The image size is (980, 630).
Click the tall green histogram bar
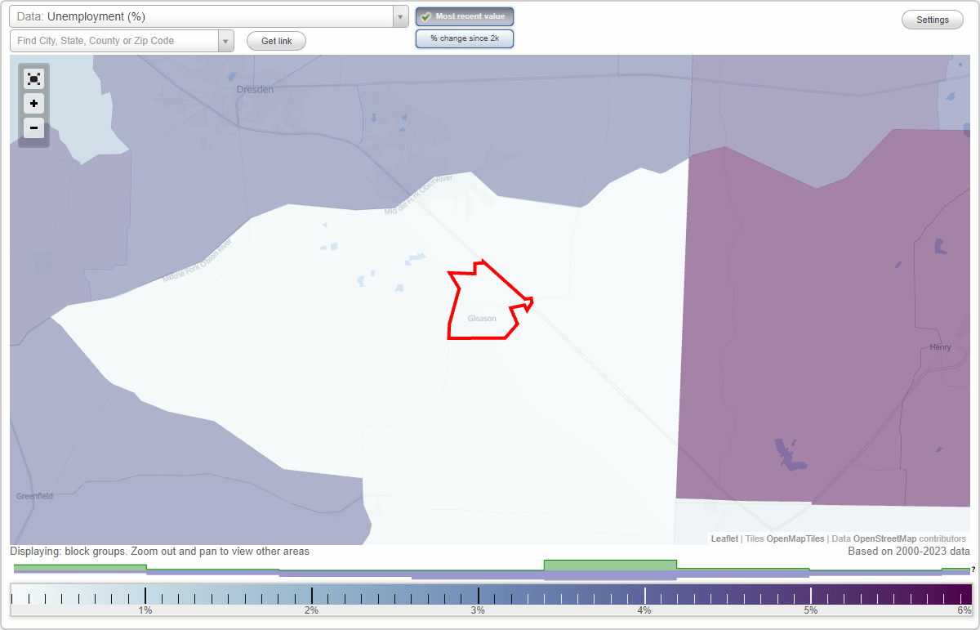pos(610,565)
